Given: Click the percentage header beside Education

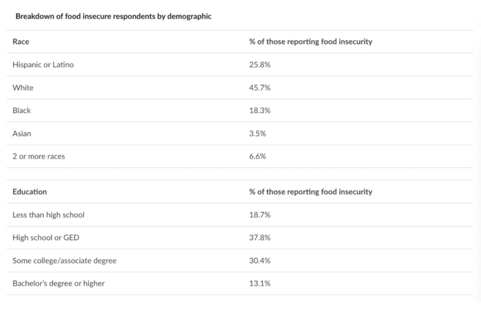Looking at the screenshot, I should tap(310, 192).
